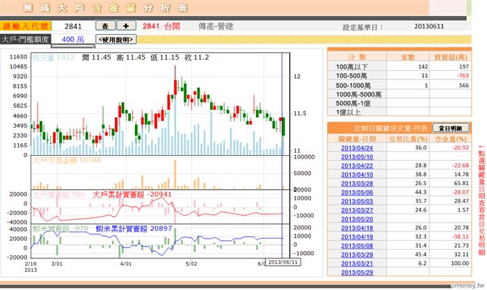Click the 大戶-門檻額度 label
Viewport: 487px width, 290px height.
point(25,40)
